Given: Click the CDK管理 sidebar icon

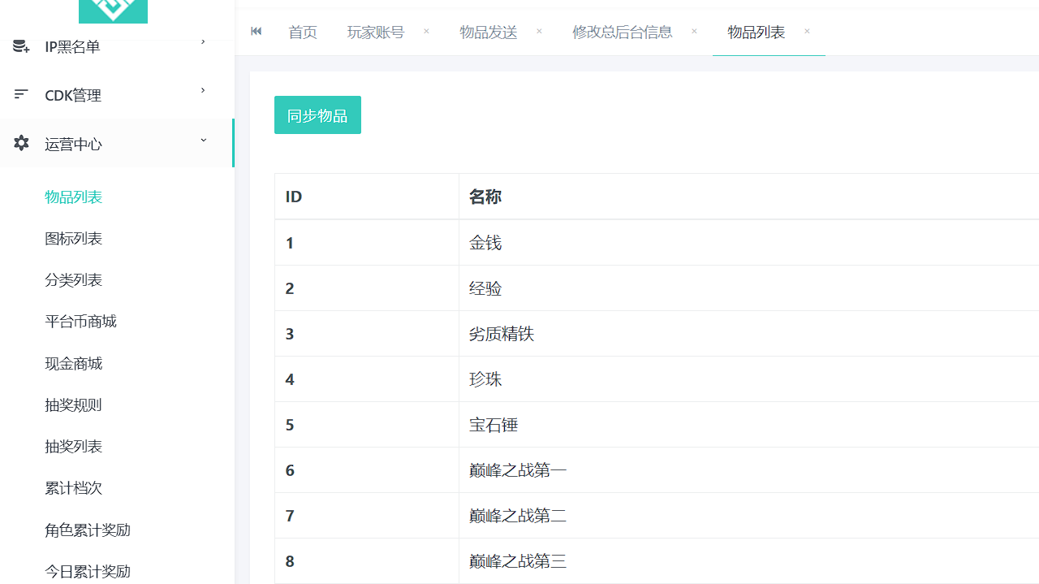Looking at the screenshot, I should [21, 94].
